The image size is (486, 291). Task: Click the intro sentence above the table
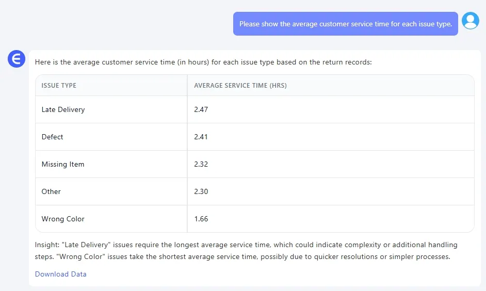(x=203, y=62)
